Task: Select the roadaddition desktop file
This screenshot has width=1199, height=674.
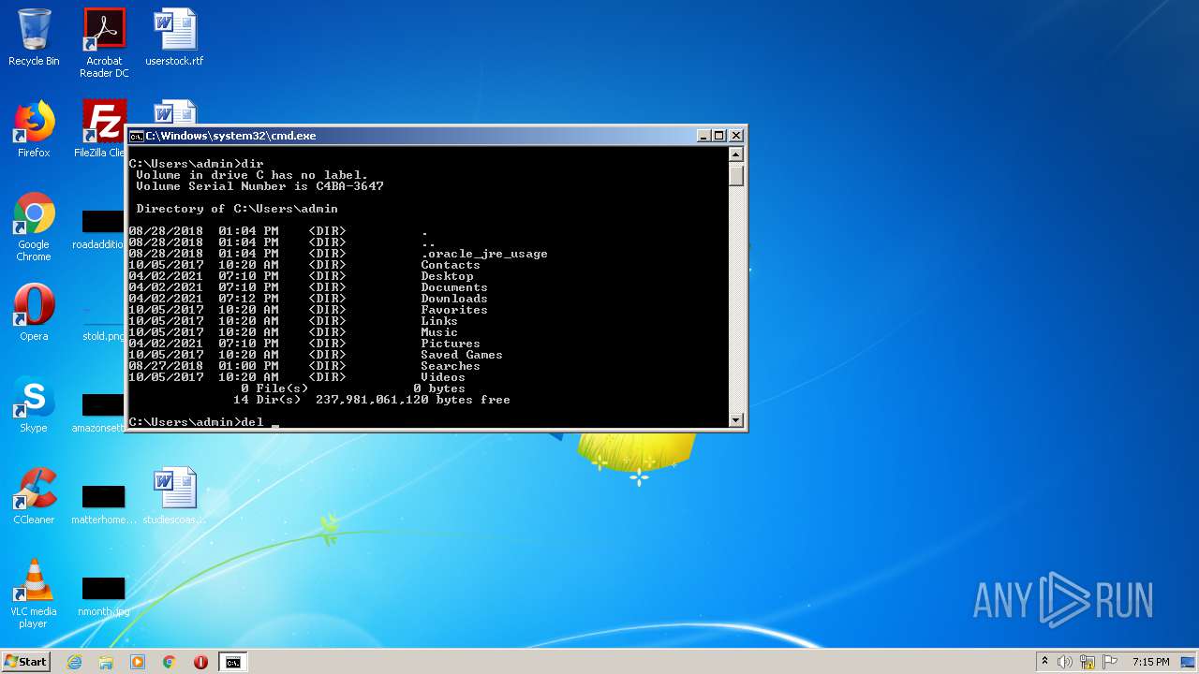Action: click(98, 229)
